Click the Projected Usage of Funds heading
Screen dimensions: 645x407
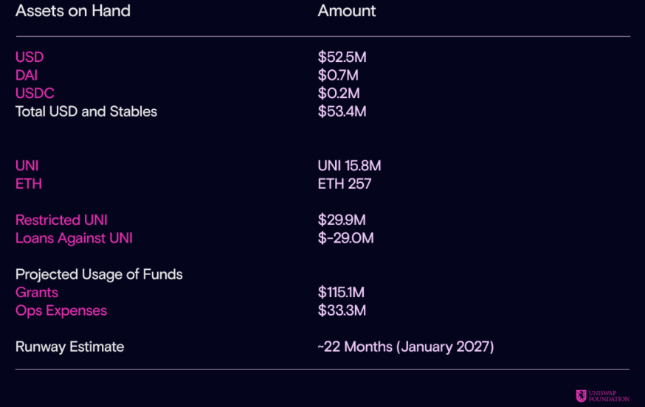coord(99,274)
